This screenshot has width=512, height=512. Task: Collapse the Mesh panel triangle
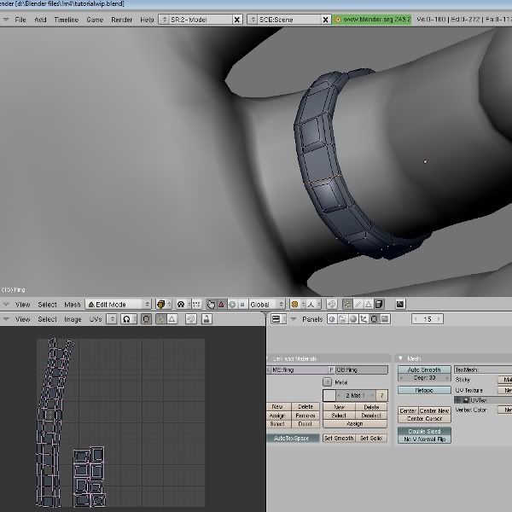click(401, 358)
